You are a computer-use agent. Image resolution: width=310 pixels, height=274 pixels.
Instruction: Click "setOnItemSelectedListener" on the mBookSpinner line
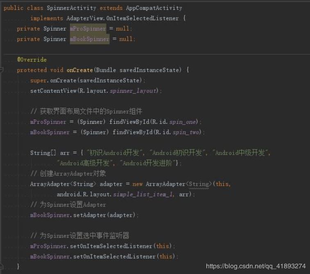[115, 256]
